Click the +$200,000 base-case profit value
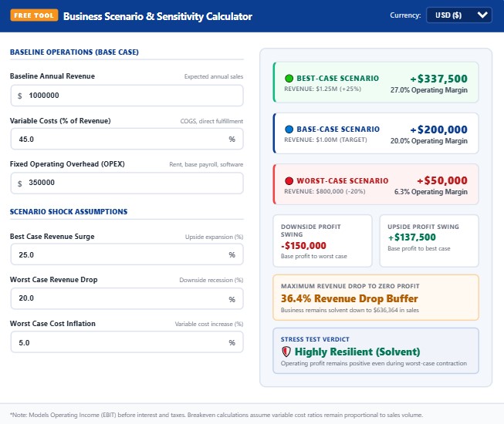 (x=438, y=130)
